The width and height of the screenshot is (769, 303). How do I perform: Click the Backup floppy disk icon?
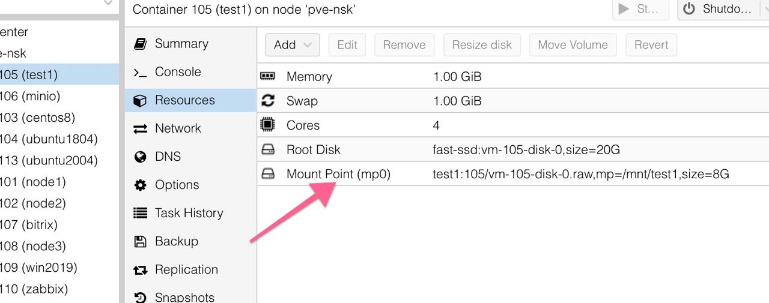point(140,241)
